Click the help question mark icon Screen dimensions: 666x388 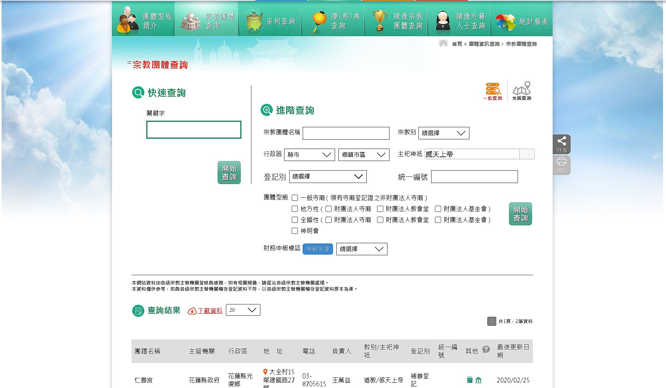click(486, 349)
